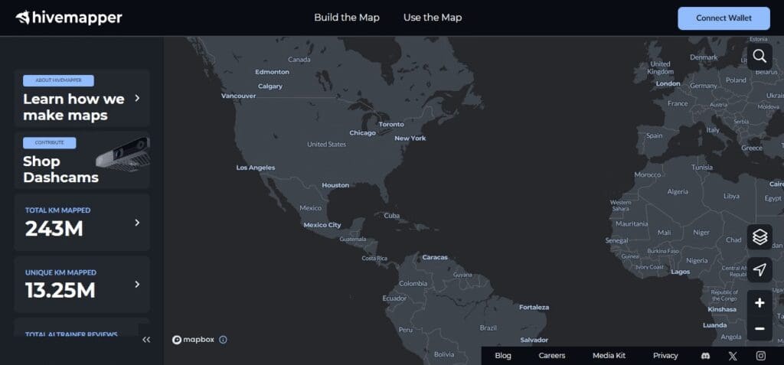
Task: Click the Shop Dashcams heading
Action: tap(60, 170)
